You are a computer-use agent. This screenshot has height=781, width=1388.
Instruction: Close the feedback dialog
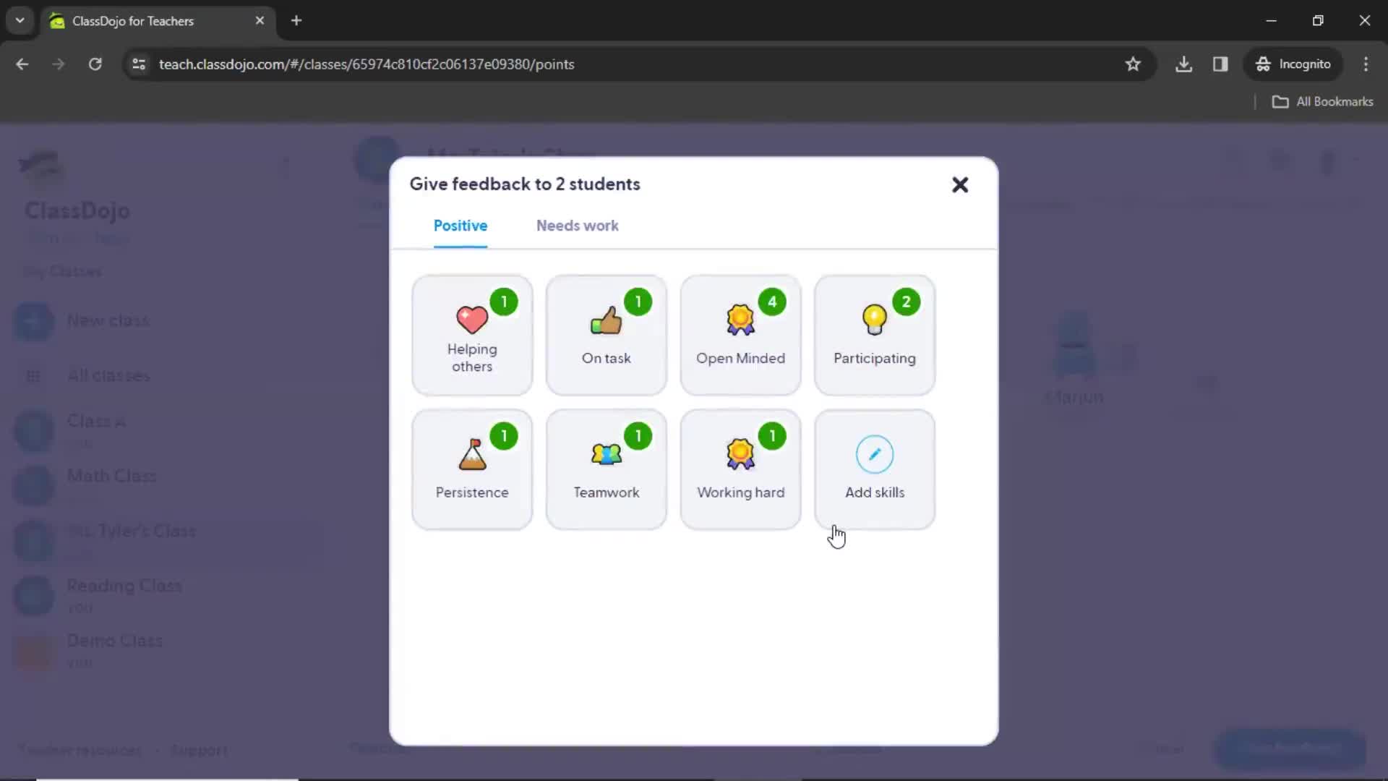click(x=960, y=184)
